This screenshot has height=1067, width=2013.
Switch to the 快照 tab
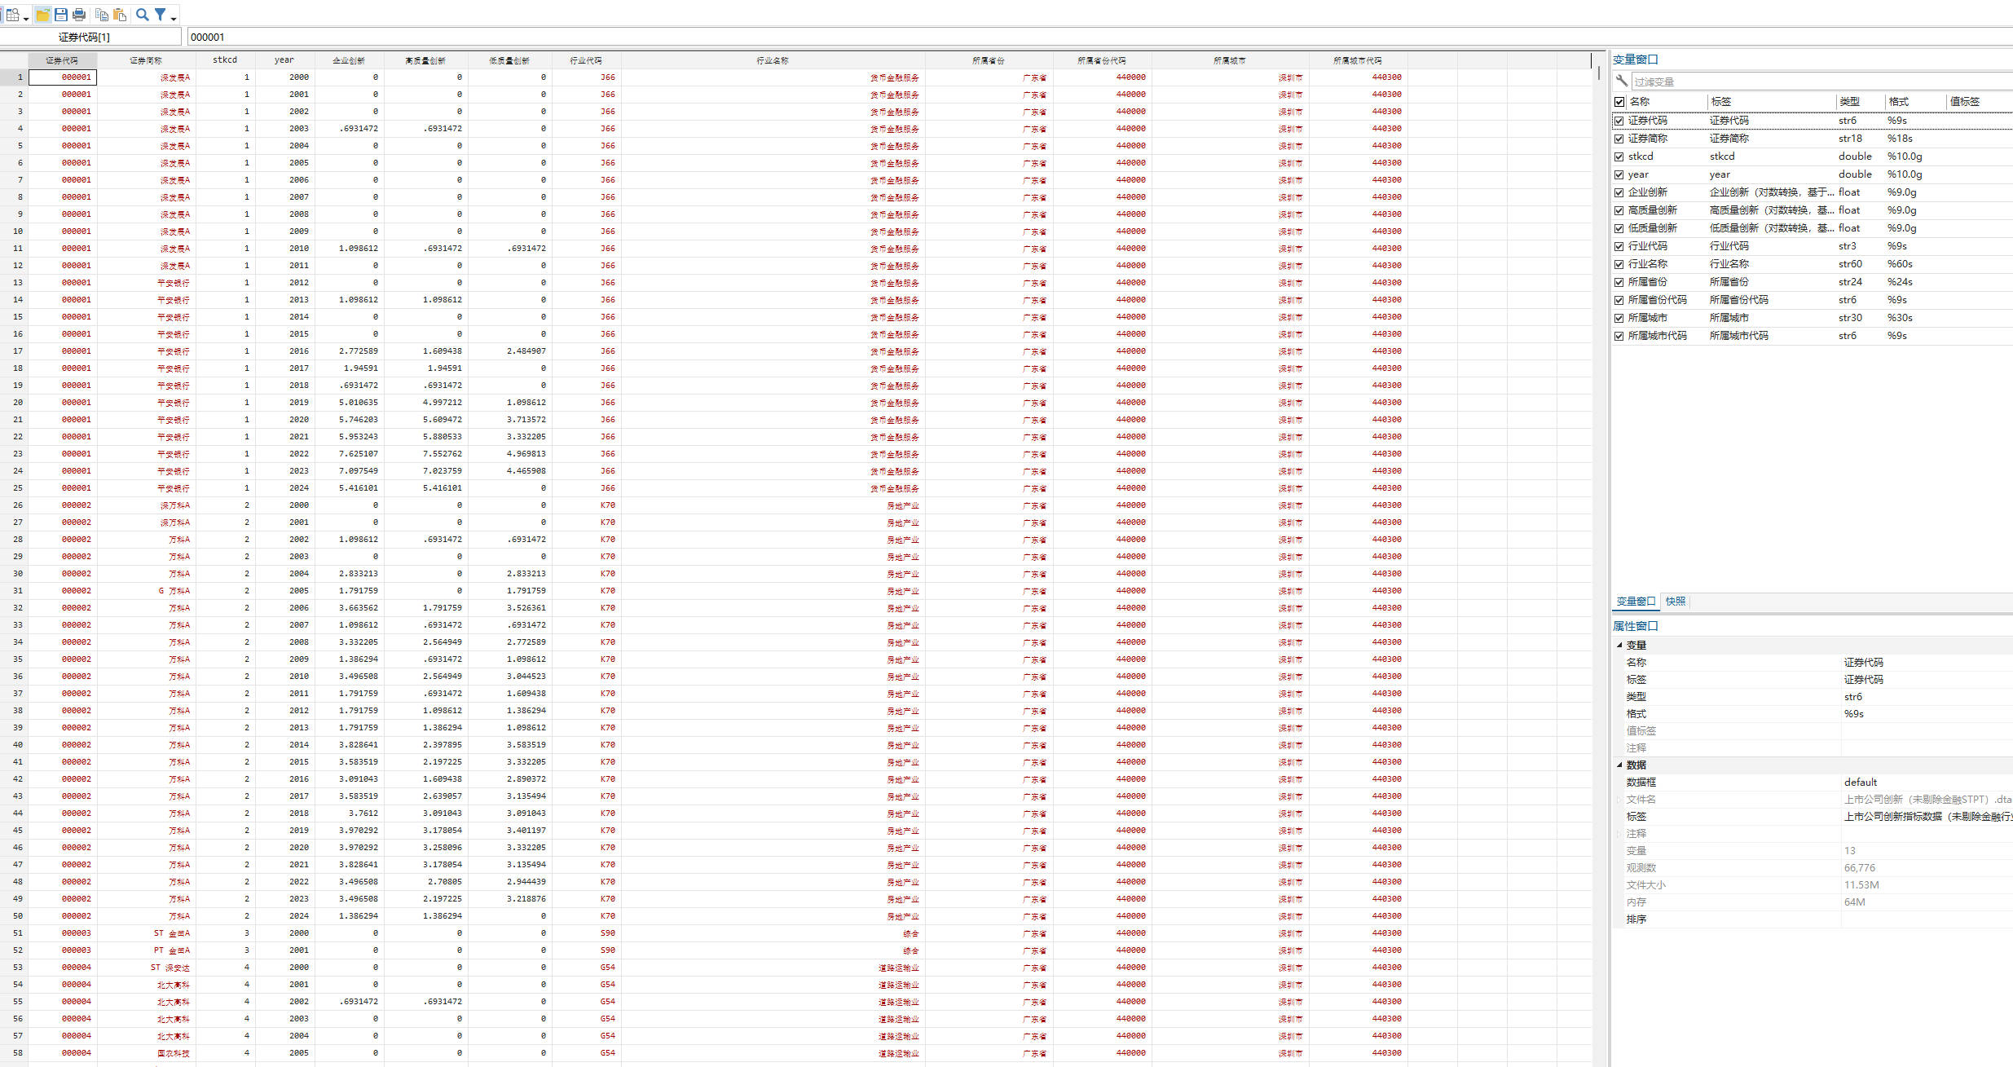click(x=1676, y=602)
